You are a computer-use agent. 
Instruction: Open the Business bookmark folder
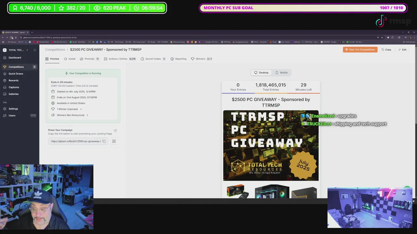click(x=120, y=42)
